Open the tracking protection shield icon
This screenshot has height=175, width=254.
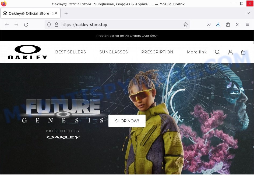(49, 25)
